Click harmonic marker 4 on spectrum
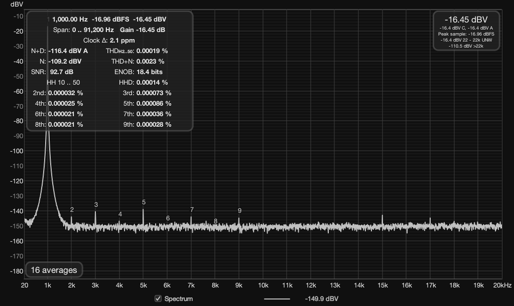 click(x=120, y=214)
